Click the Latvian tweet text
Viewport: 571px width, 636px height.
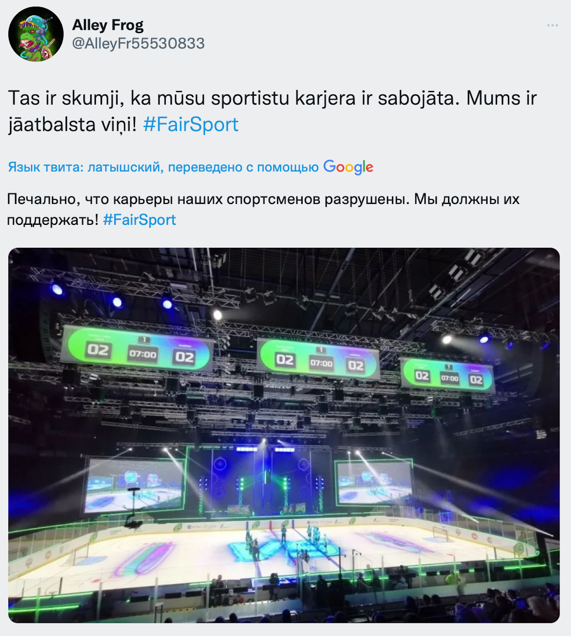tap(271, 99)
